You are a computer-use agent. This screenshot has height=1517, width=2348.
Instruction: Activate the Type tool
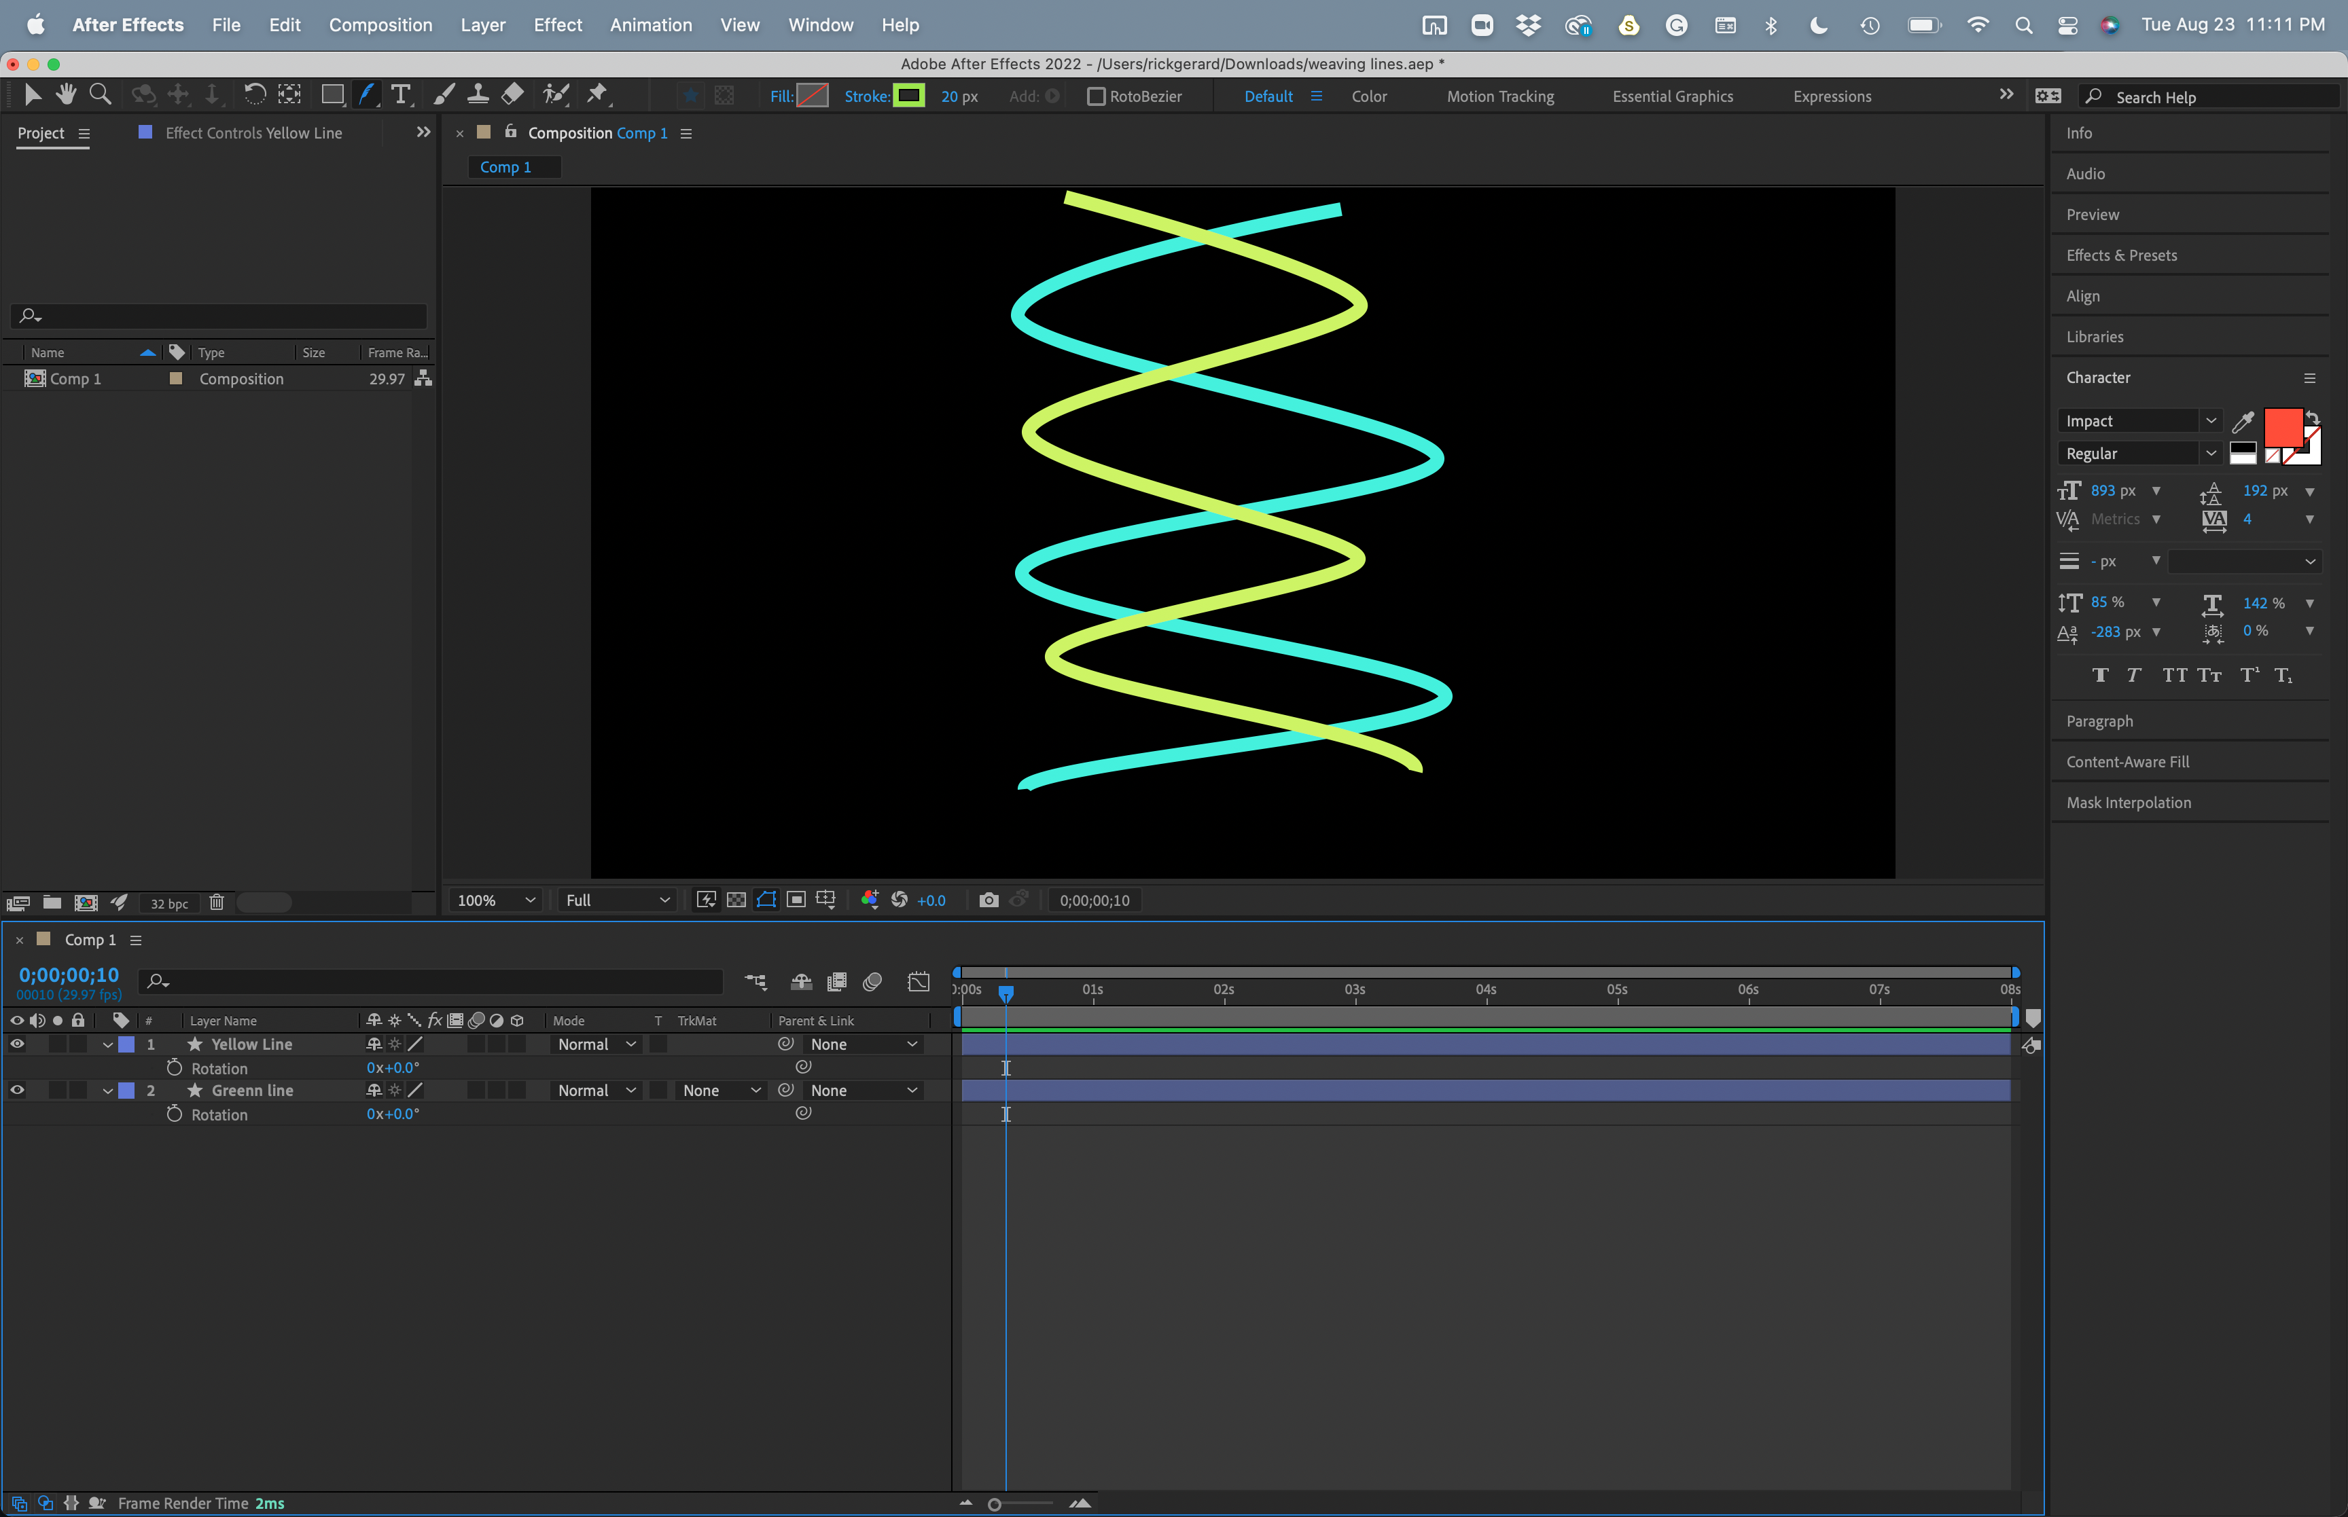point(400,94)
